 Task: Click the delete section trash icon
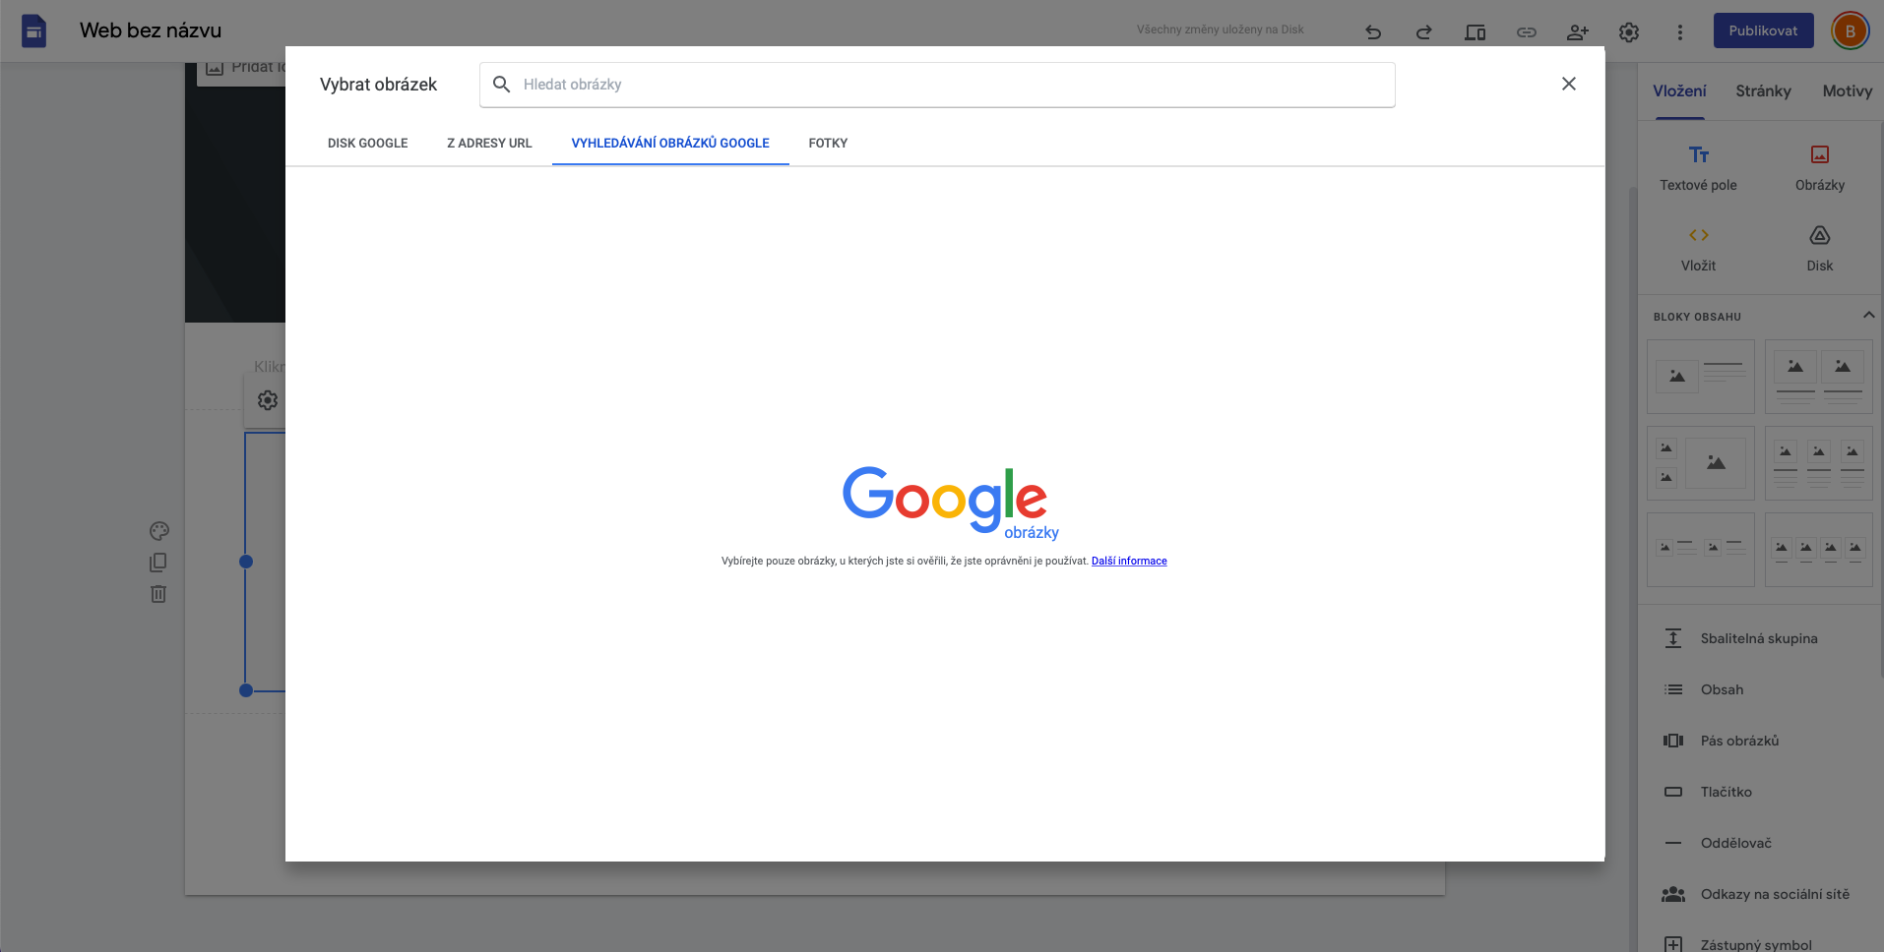click(158, 594)
